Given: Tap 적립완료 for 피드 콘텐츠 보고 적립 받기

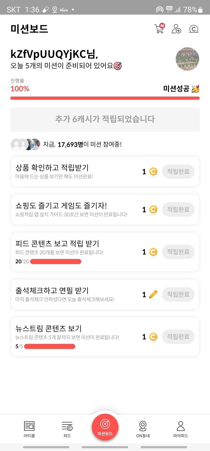Looking at the screenshot, I should point(178,252).
